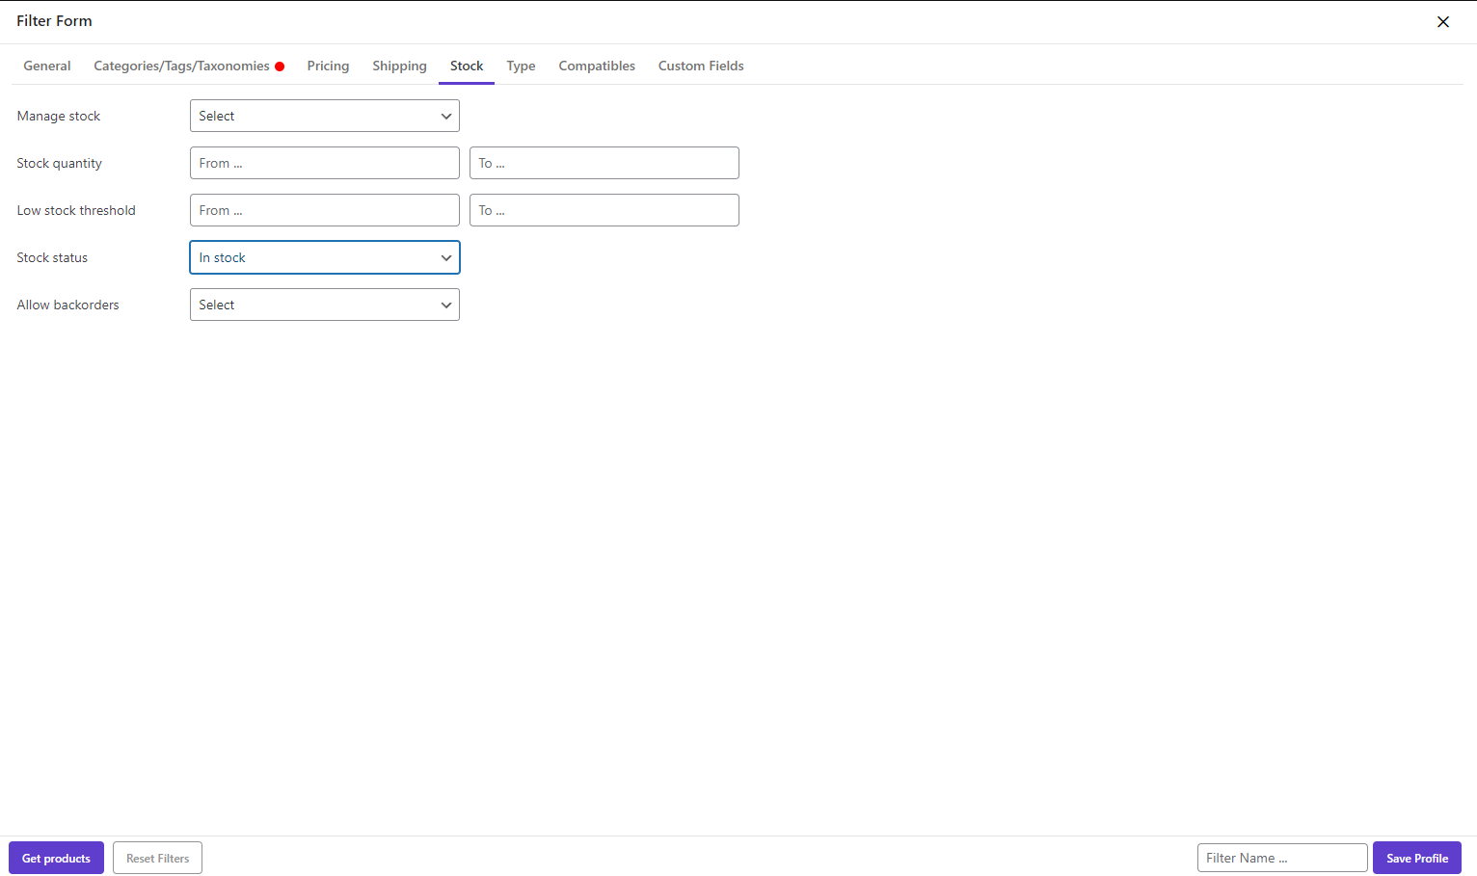Open the General tab
This screenshot has height=876, width=1477.
pyautogui.click(x=47, y=66)
